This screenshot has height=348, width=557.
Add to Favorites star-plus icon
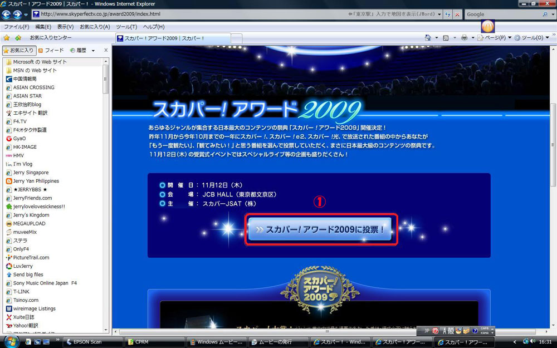[18, 38]
